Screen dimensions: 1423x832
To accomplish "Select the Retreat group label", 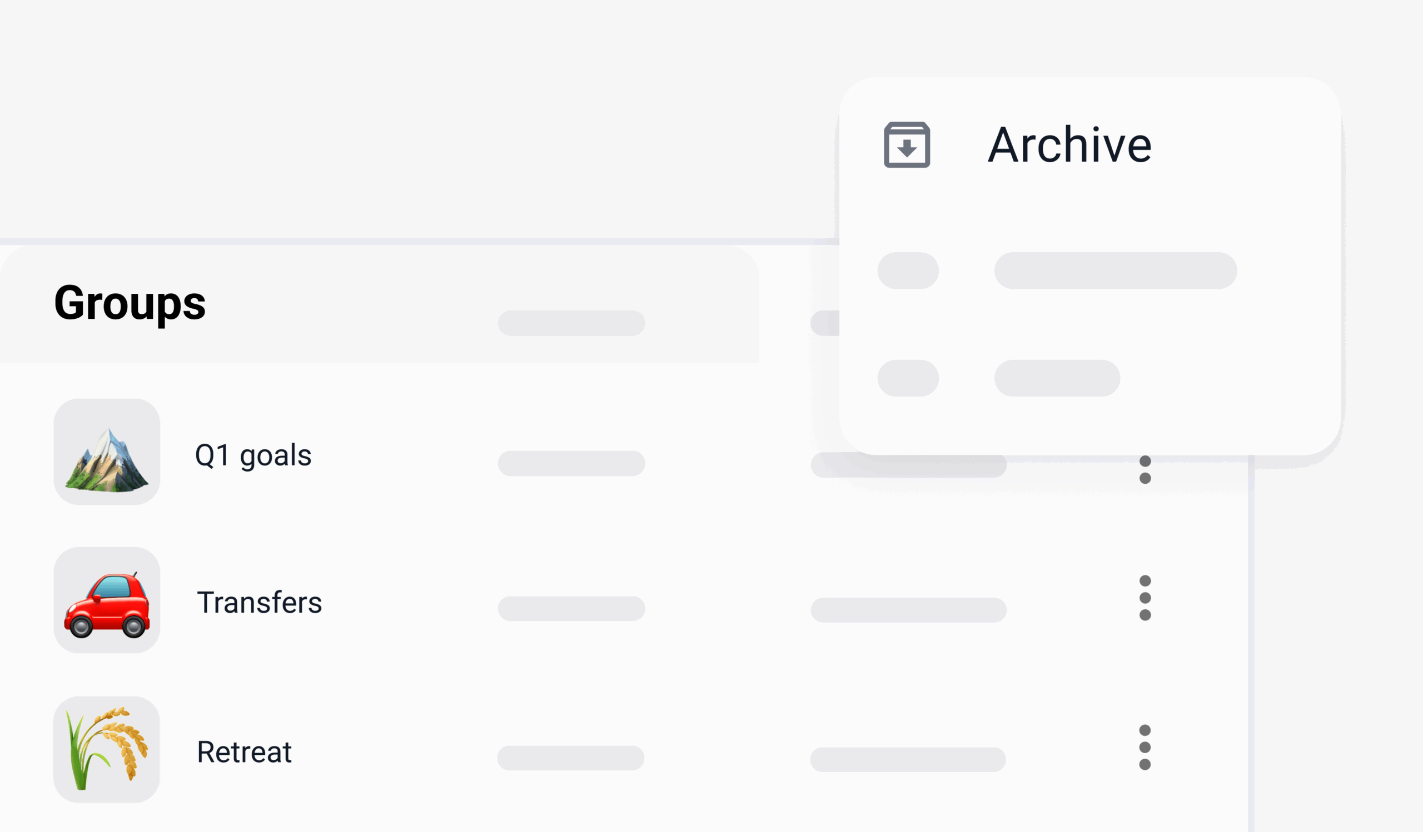I will click(244, 752).
